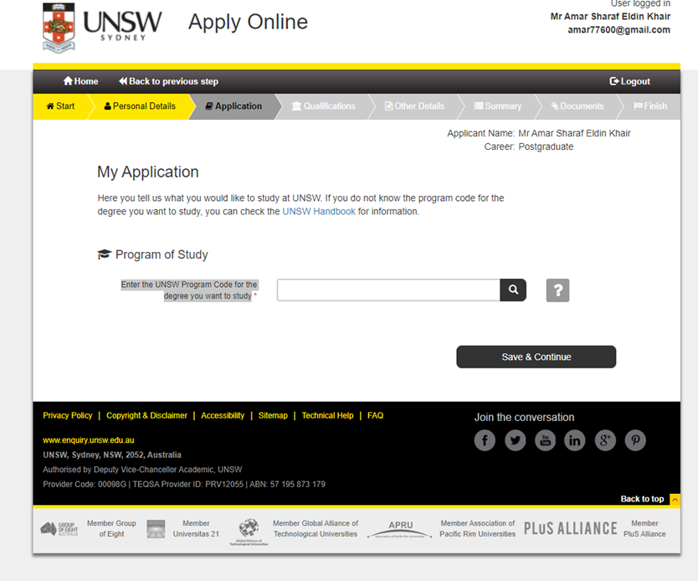Open the Technical Help footer link
Screen dimensions: 698x581
click(327, 415)
